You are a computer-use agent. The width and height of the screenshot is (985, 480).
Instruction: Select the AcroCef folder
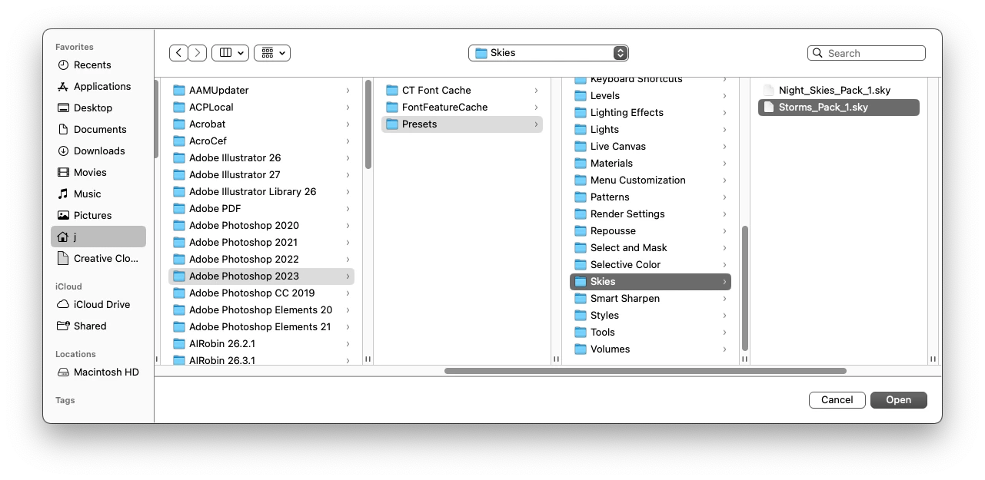pos(261,141)
